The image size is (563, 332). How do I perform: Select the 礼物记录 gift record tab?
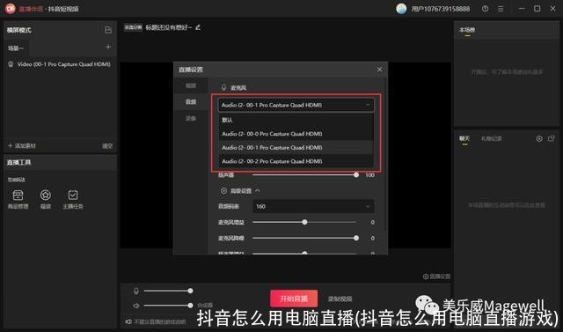(x=491, y=138)
